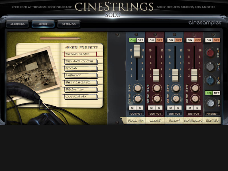Switch the Full Mix channel OFF
The image size is (228, 171).
point(140,40)
